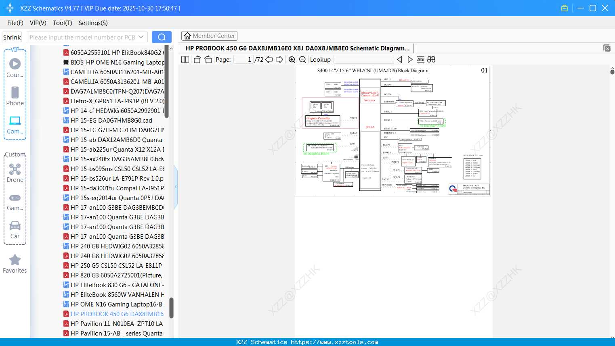Image resolution: width=615 pixels, height=346 pixels.
Task: Toggle the two-page view icon
Action: click(x=185, y=59)
